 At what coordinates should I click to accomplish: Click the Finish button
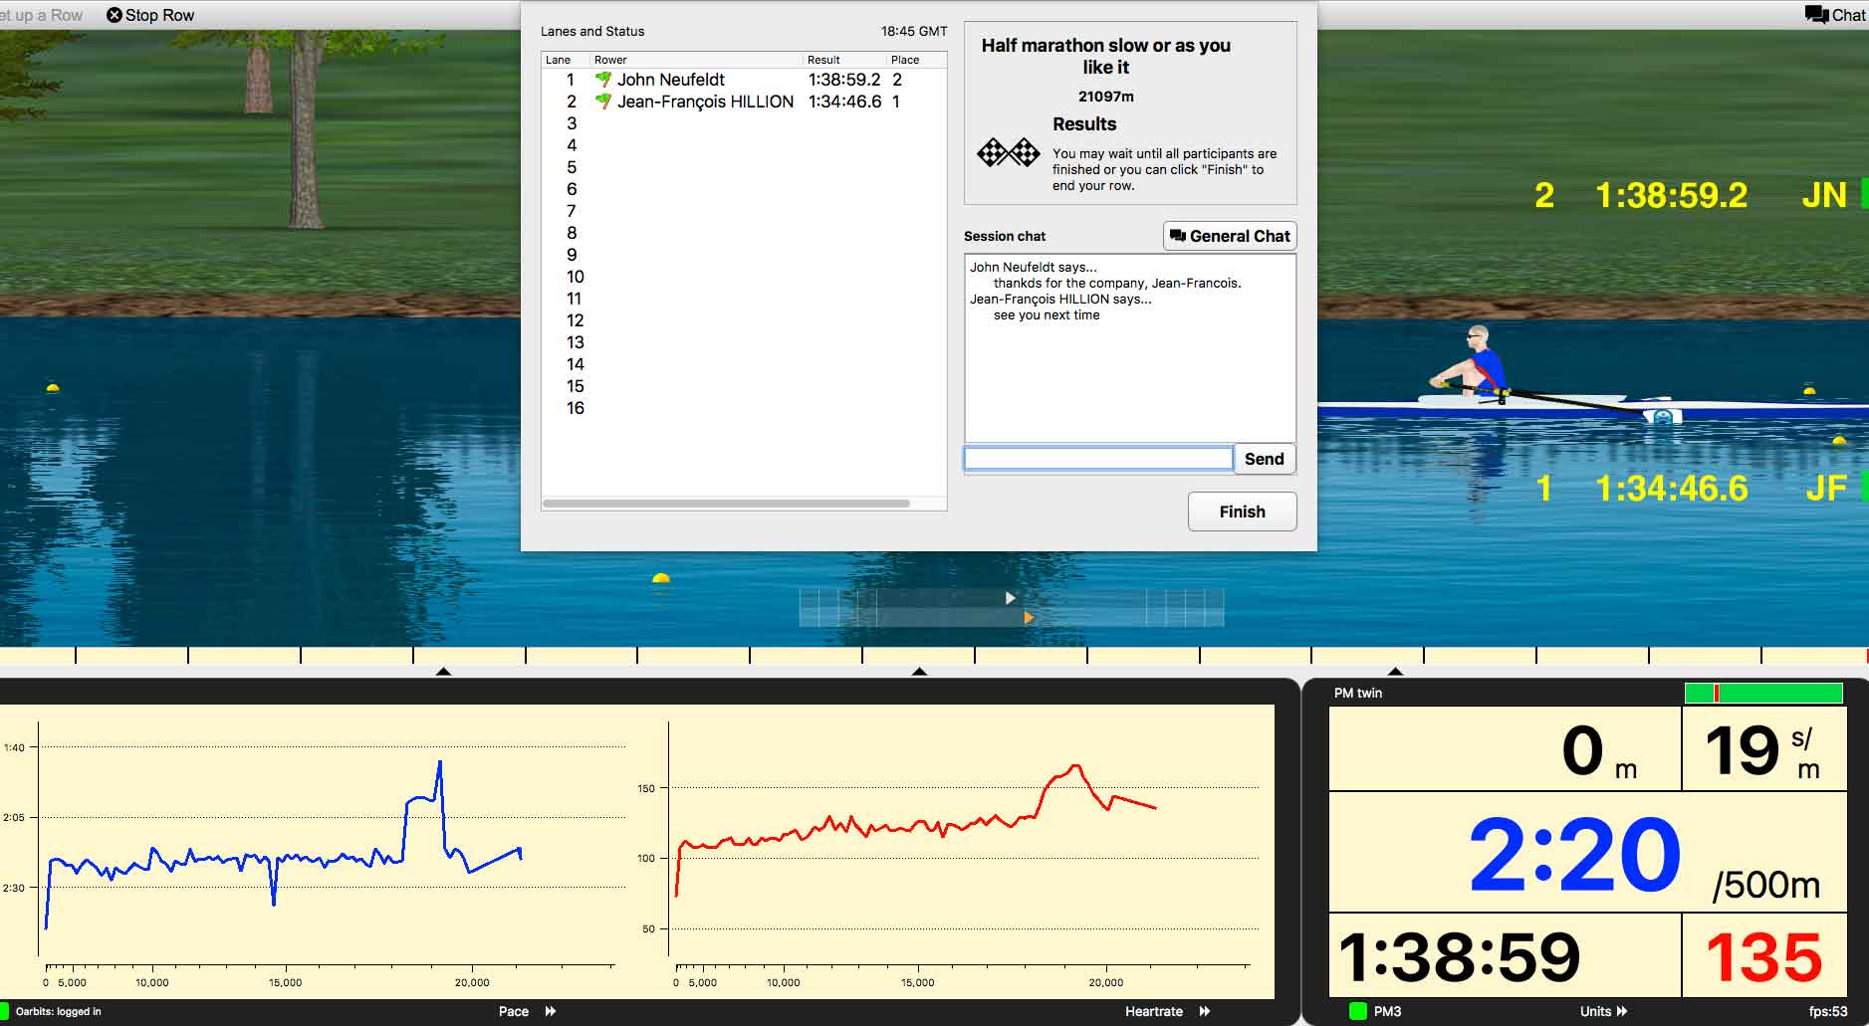pos(1242,512)
